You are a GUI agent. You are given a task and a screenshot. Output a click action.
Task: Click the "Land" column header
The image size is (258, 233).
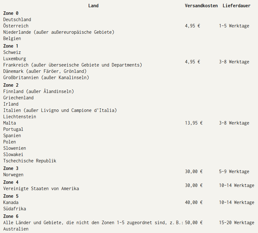coord(93,6)
